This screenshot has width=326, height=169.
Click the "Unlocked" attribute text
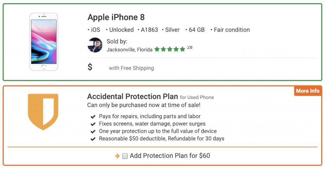click(121, 30)
